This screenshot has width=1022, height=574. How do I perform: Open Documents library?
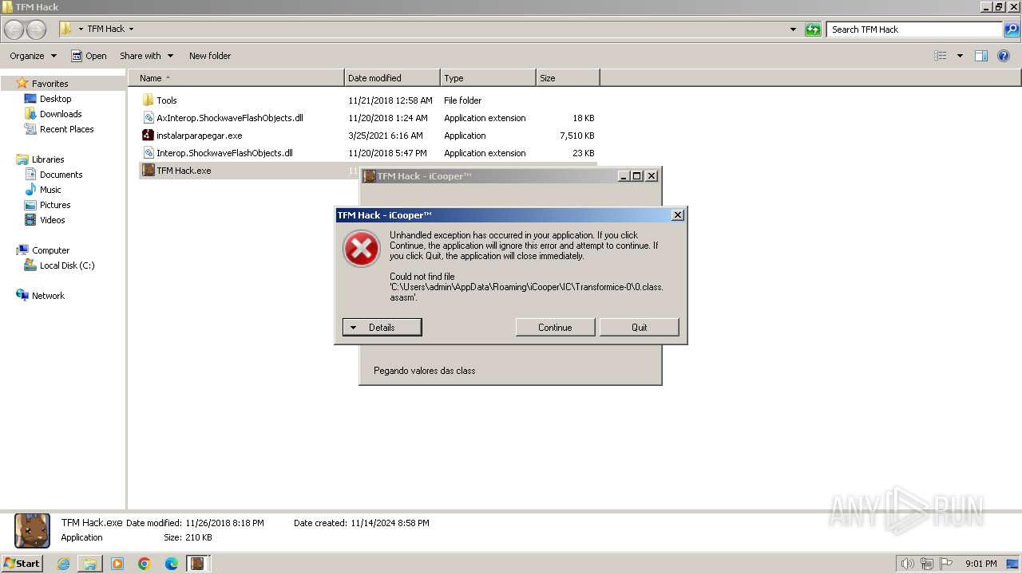pos(61,175)
